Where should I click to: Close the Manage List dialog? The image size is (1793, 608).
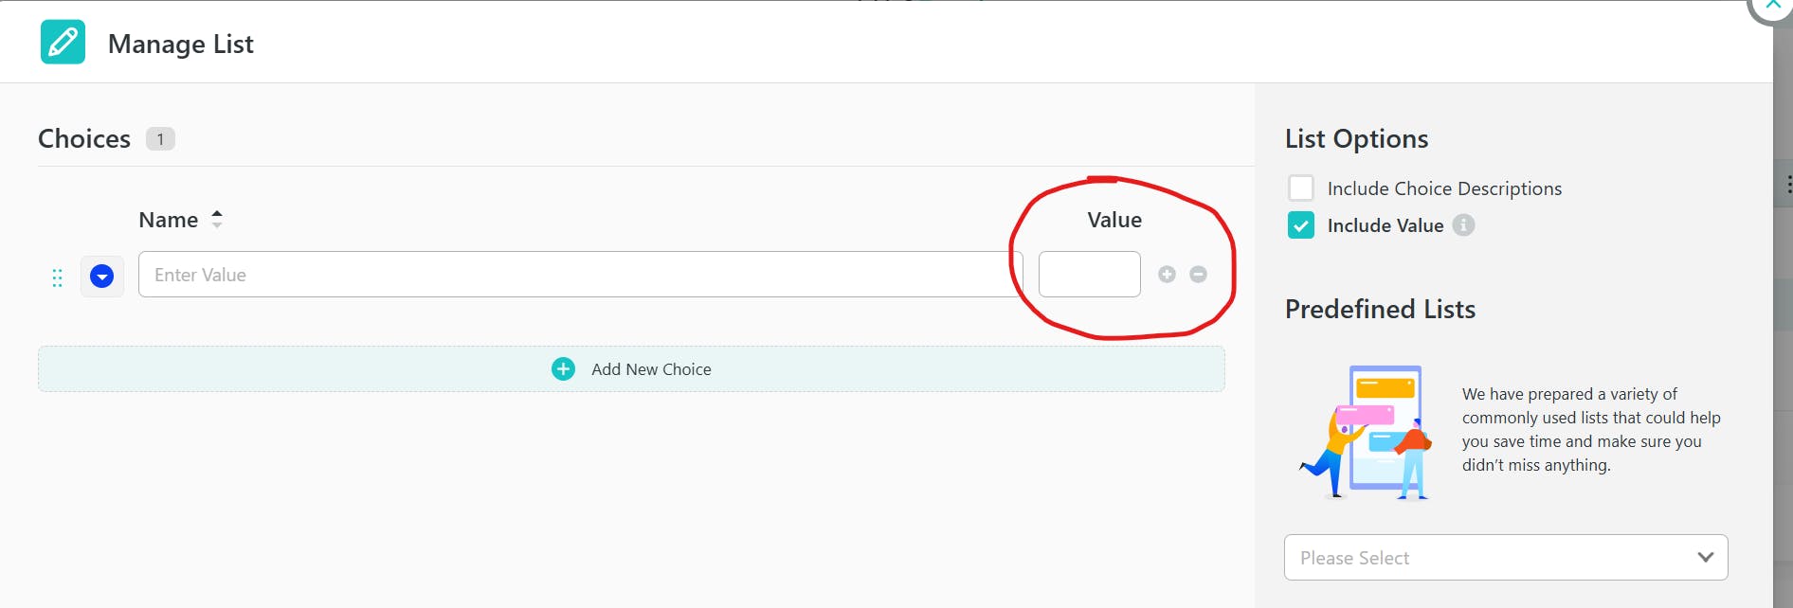pos(1772,6)
